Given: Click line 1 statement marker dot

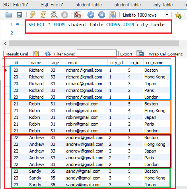Looking at the screenshot, I should coord(18,24).
